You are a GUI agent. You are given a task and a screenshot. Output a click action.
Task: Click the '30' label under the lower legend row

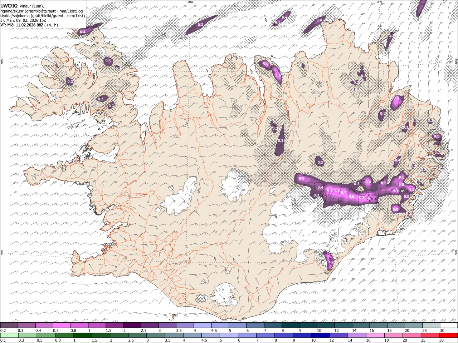441,340
